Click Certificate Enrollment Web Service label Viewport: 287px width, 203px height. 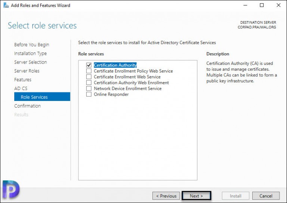pos(127,77)
